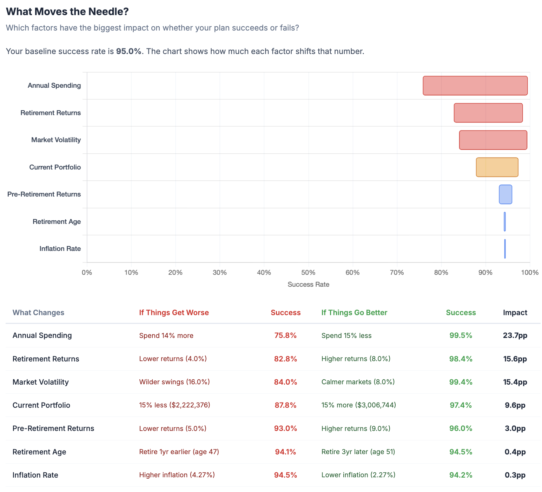Select the Annual Spending table row label

tap(42, 335)
